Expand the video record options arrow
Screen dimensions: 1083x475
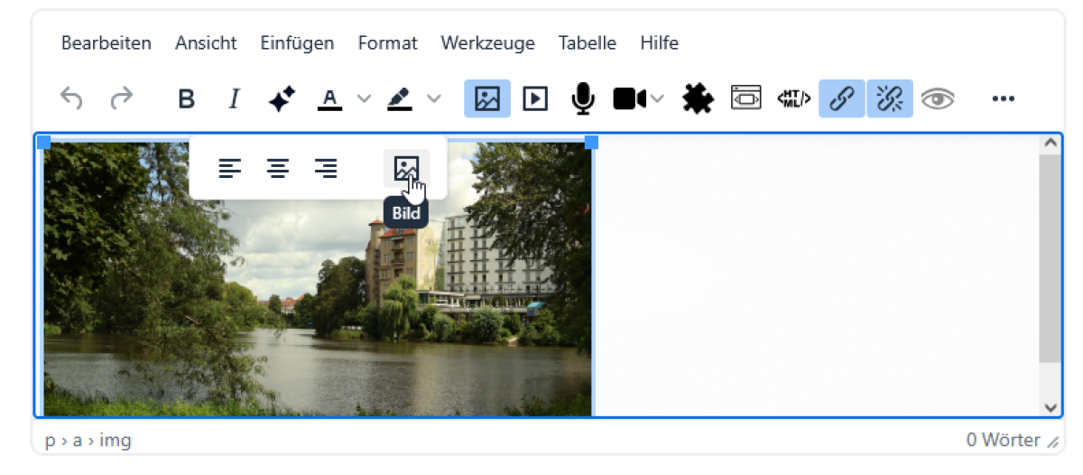click(657, 98)
